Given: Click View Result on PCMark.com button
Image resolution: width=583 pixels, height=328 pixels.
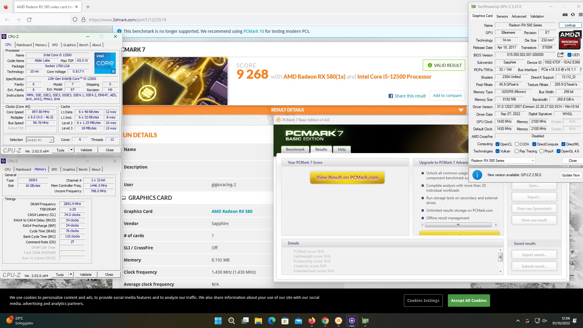Looking at the screenshot, I should click(x=347, y=178).
